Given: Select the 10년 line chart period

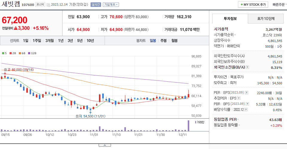Looking at the screenshot, I should pos(90,41).
